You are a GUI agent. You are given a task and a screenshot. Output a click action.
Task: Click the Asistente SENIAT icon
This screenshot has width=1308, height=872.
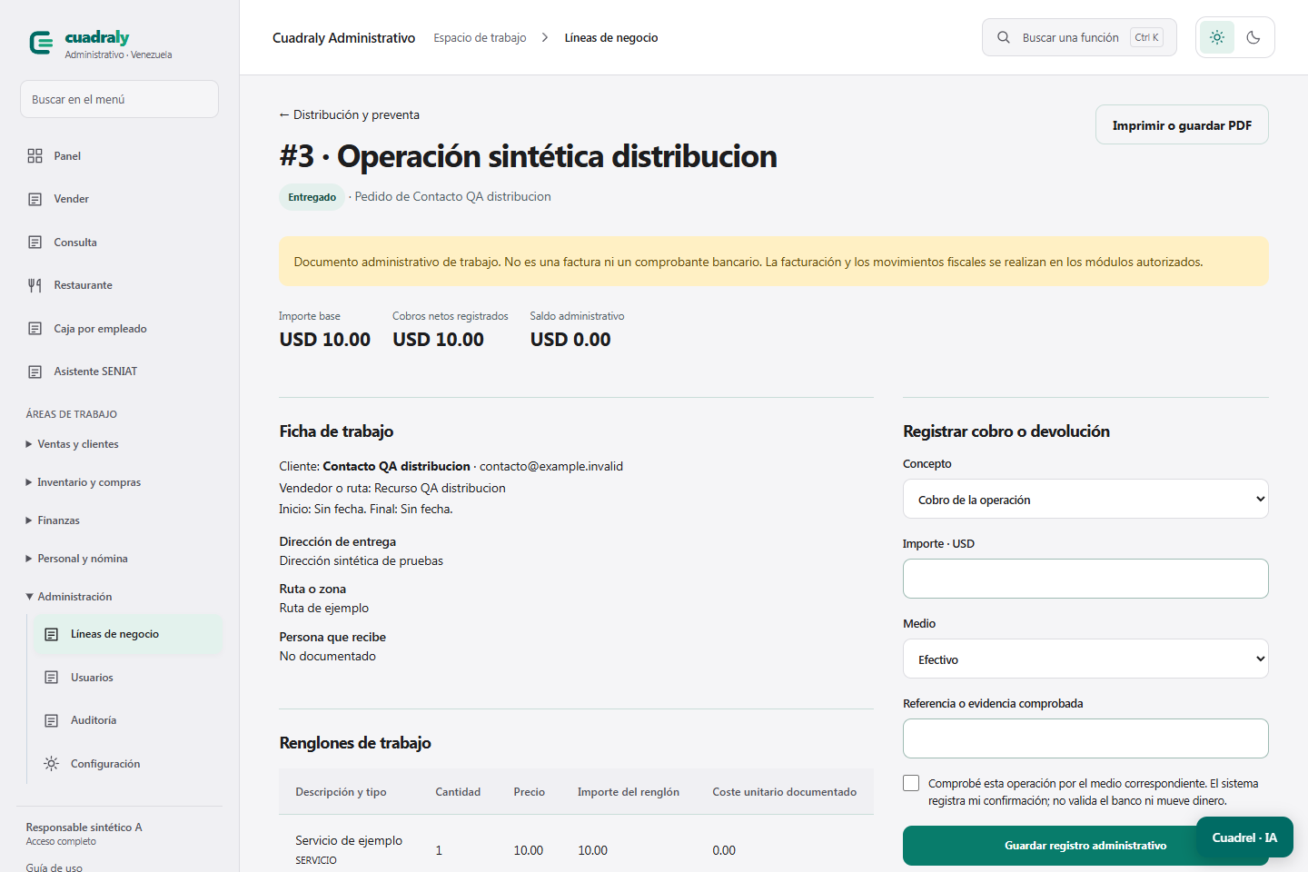(x=35, y=372)
